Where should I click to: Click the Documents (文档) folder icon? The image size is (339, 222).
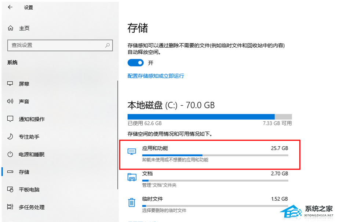[x=131, y=177]
